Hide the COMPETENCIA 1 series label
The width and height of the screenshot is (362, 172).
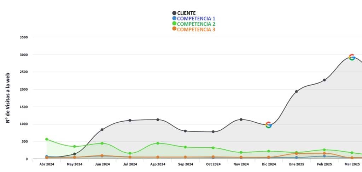coord(196,18)
